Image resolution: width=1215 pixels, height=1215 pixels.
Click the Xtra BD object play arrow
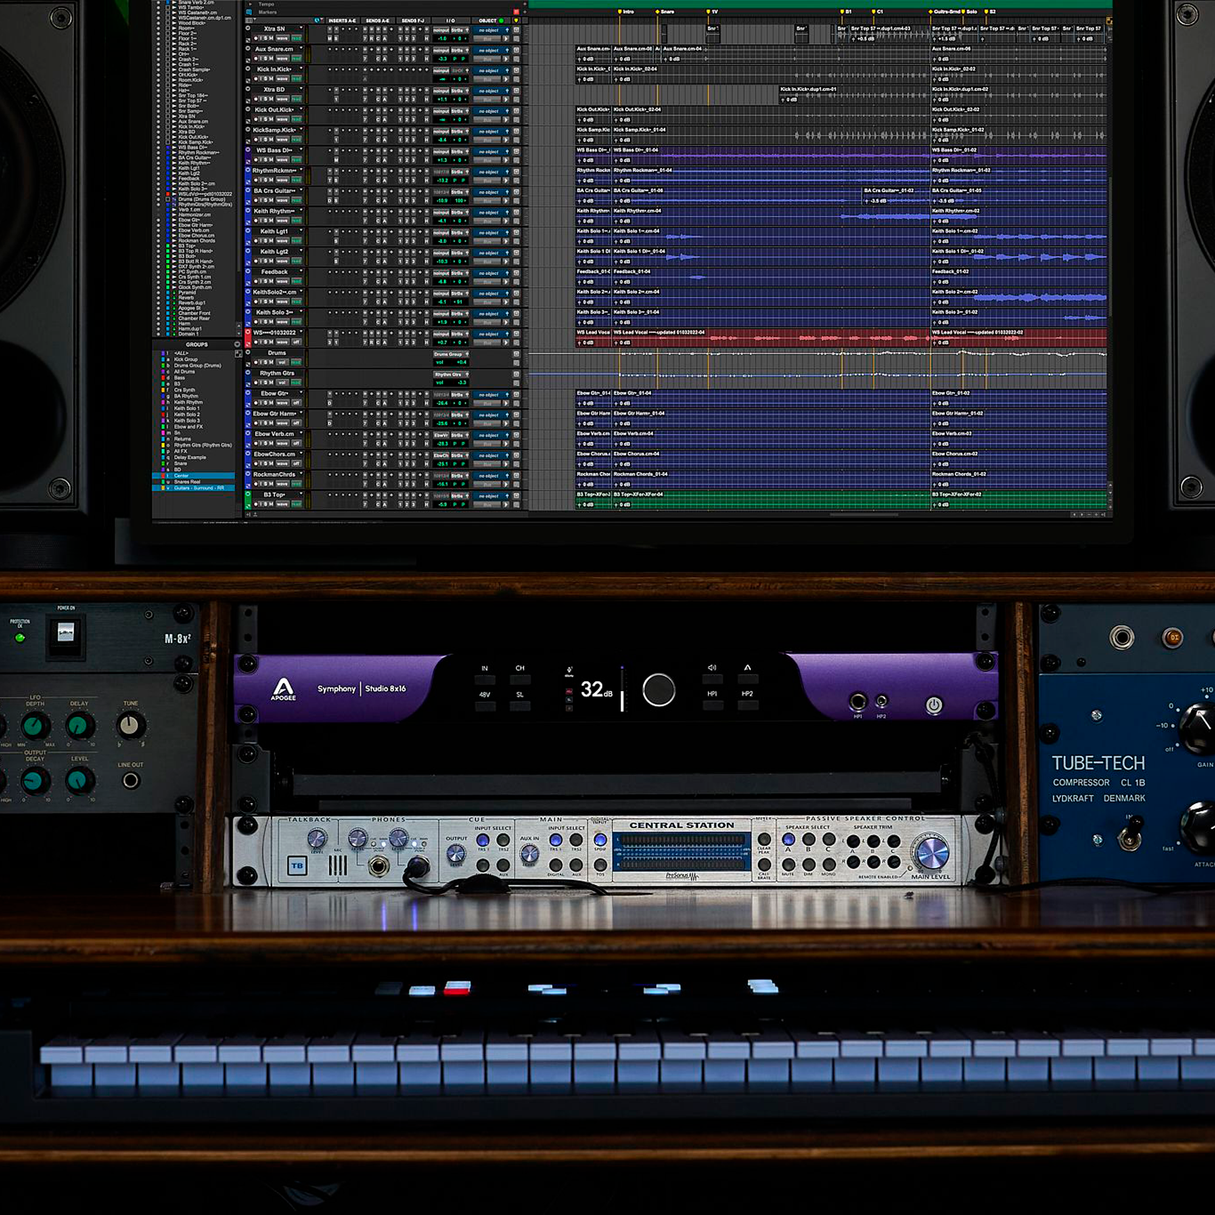coord(506,99)
